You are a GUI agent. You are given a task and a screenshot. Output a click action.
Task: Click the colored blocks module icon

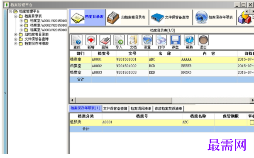244,18
